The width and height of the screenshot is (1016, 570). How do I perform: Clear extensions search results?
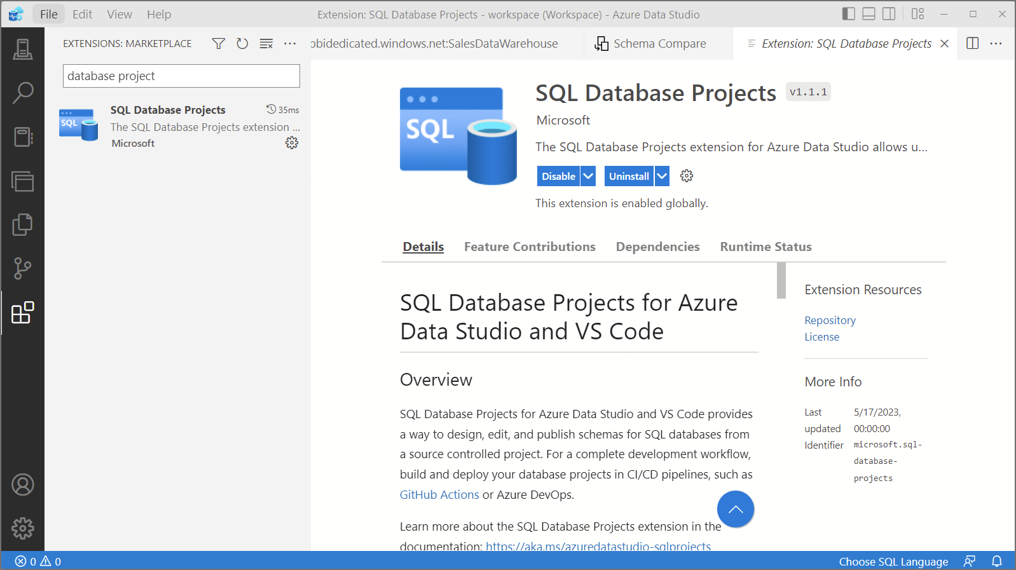(x=266, y=43)
